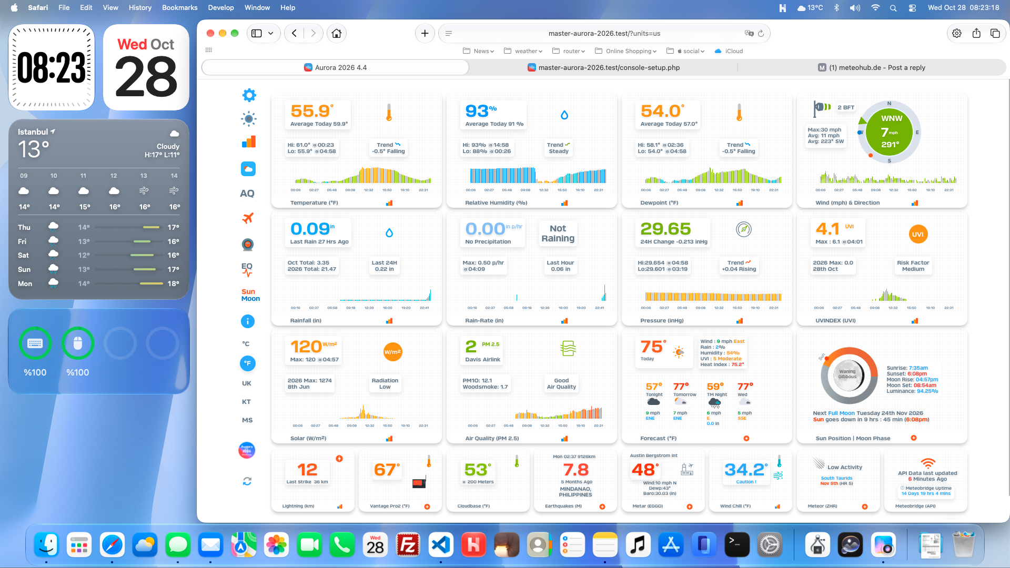Switch units to UK
This screenshot has width=1010, height=568.
point(247,383)
